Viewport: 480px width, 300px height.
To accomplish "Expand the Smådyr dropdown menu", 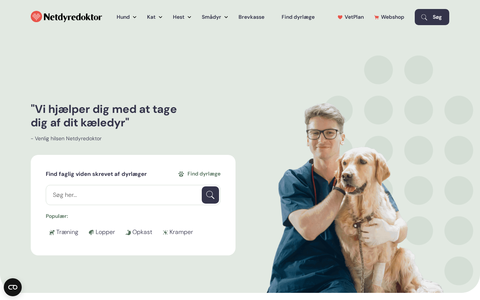I will (x=215, y=17).
